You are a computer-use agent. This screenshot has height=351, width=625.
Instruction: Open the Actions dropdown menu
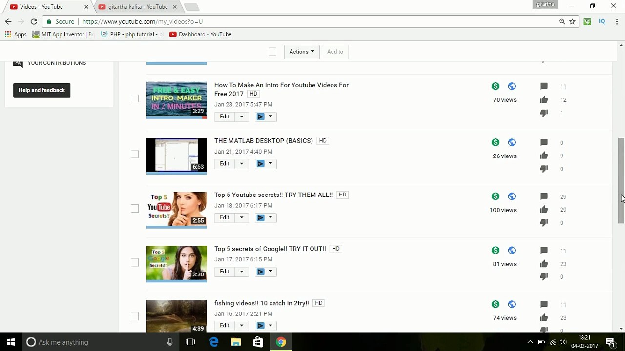(x=302, y=52)
